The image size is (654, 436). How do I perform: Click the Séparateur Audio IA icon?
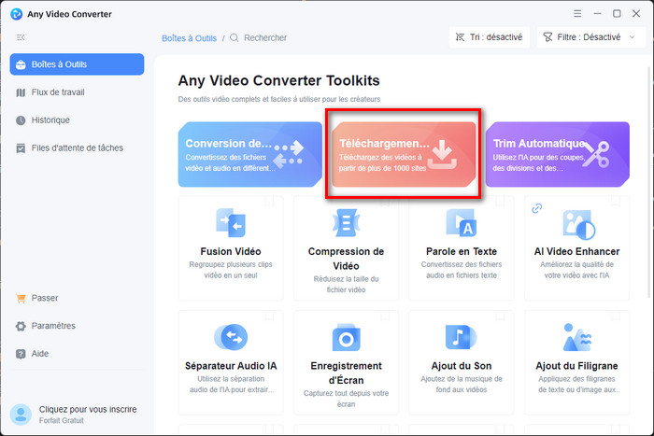tap(231, 337)
